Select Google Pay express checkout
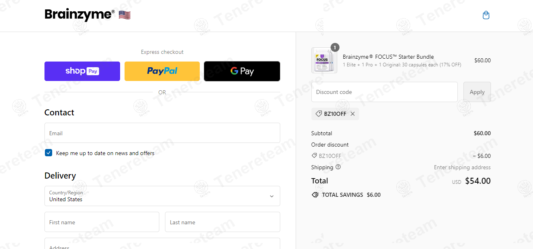 click(x=242, y=71)
